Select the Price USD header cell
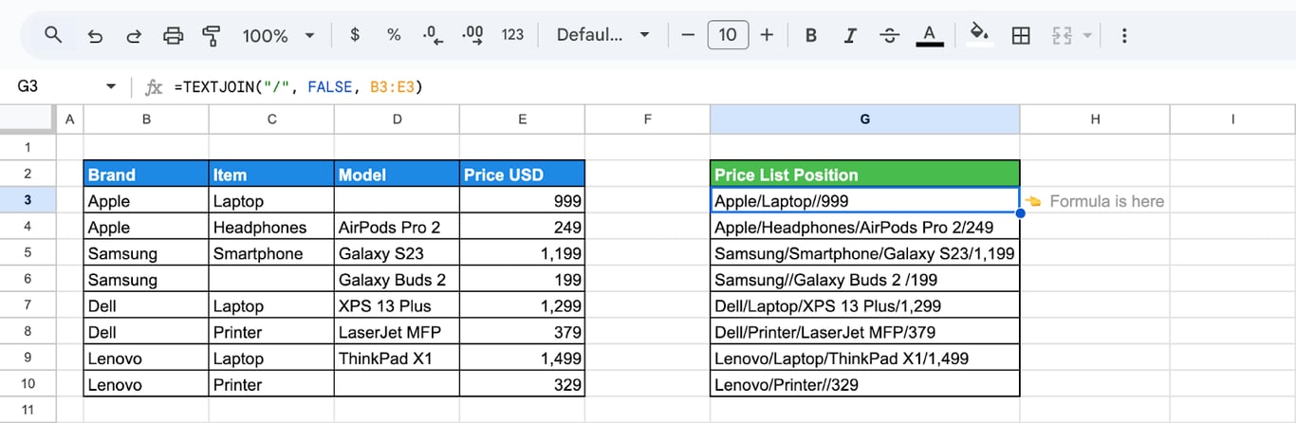This screenshot has height=423, width=1296. 522,175
